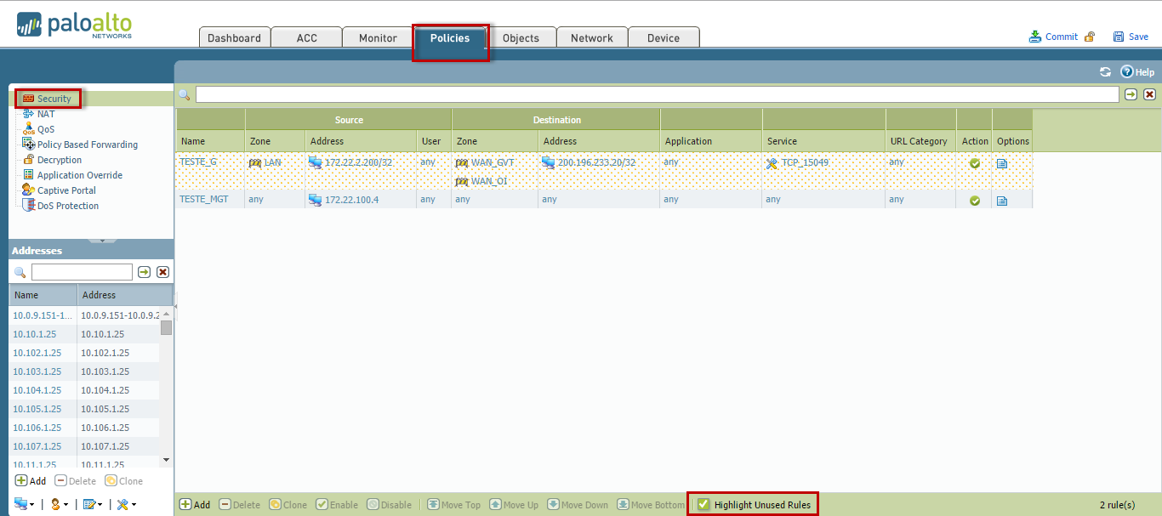Open the options icon for TESTE_G rule
The width and height of the screenshot is (1162, 516).
(1001, 163)
